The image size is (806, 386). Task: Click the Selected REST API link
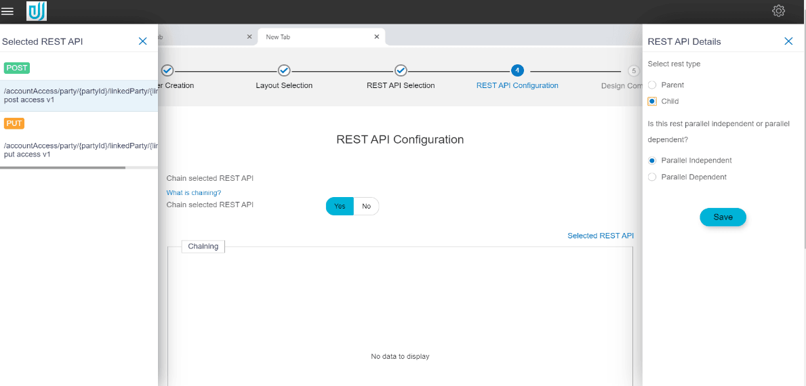click(600, 236)
